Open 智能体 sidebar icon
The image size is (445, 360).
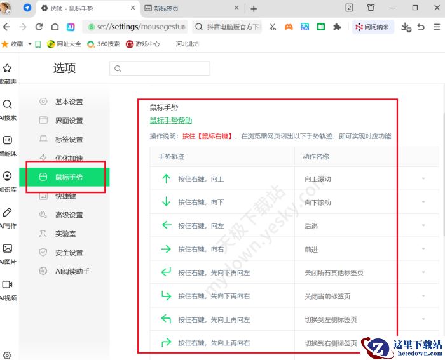click(8, 145)
